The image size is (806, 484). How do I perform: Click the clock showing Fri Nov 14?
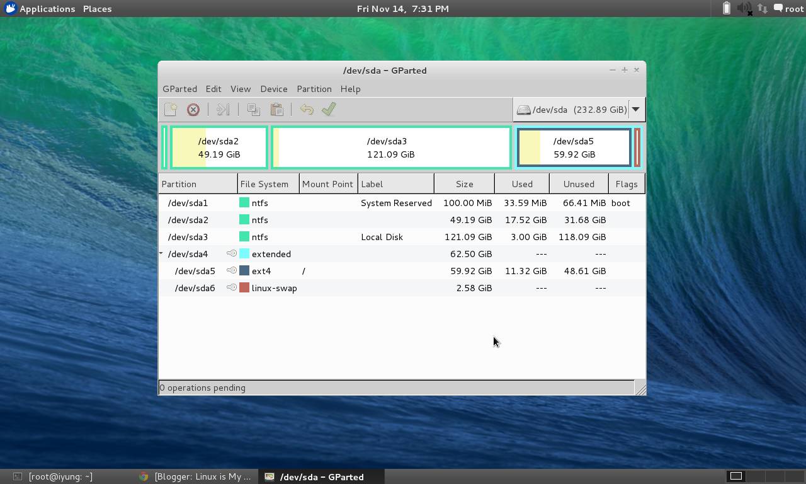click(x=403, y=9)
